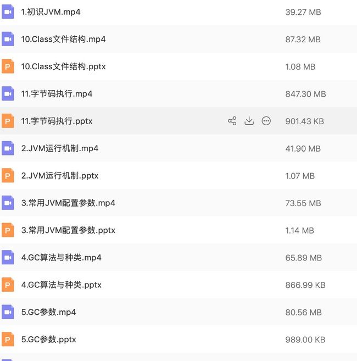Open the file 2.JVM运行机制.pptx

(60, 176)
